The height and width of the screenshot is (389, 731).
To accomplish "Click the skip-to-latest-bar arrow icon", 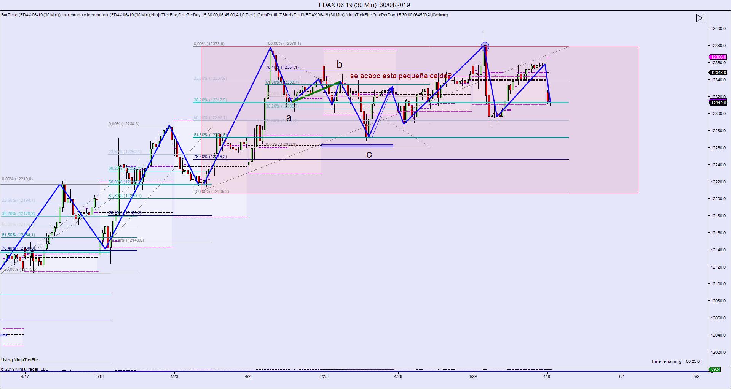I will point(700,18).
